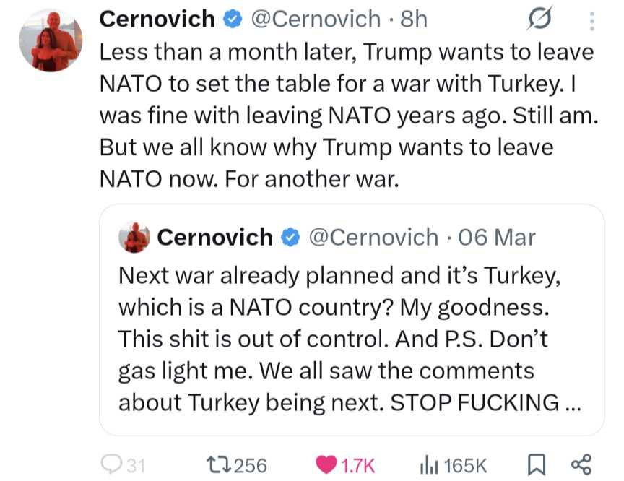624x481 pixels.
Task: Click the blue verified badge on main tweet
Action: [x=232, y=19]
